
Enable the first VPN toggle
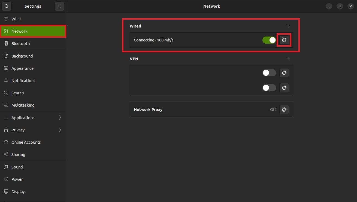click(269, 73)
